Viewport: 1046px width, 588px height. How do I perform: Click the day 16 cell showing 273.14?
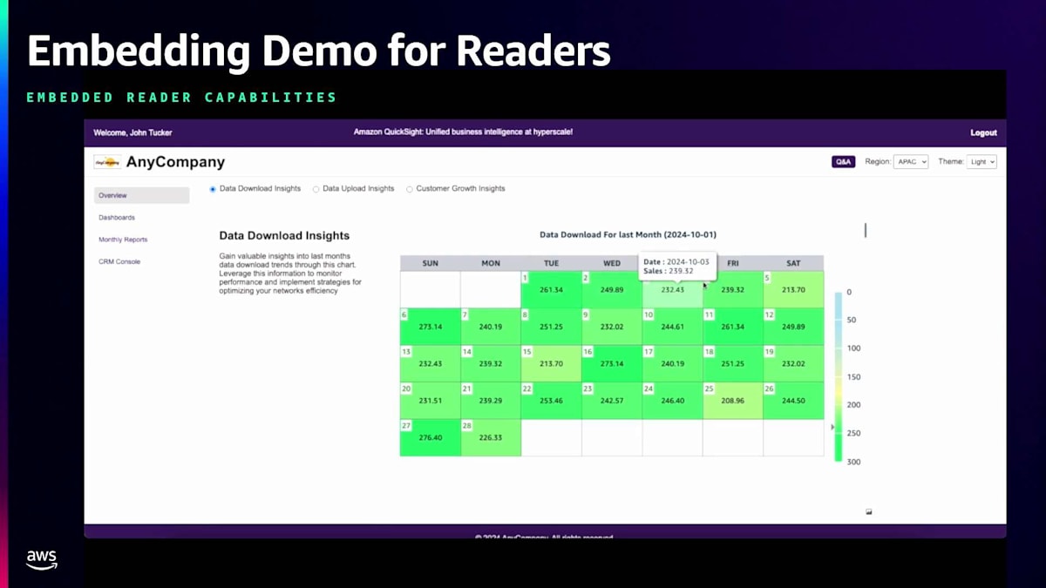pos(612,363)
